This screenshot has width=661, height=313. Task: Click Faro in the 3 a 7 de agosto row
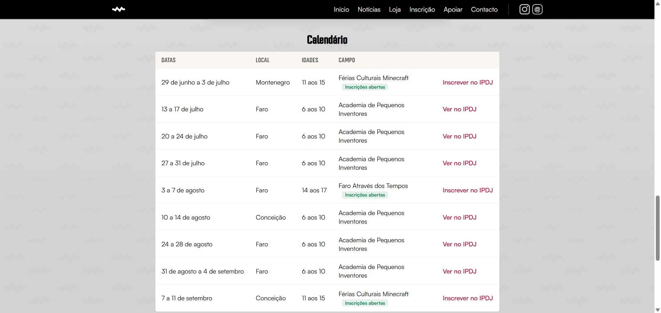[262, 190]
